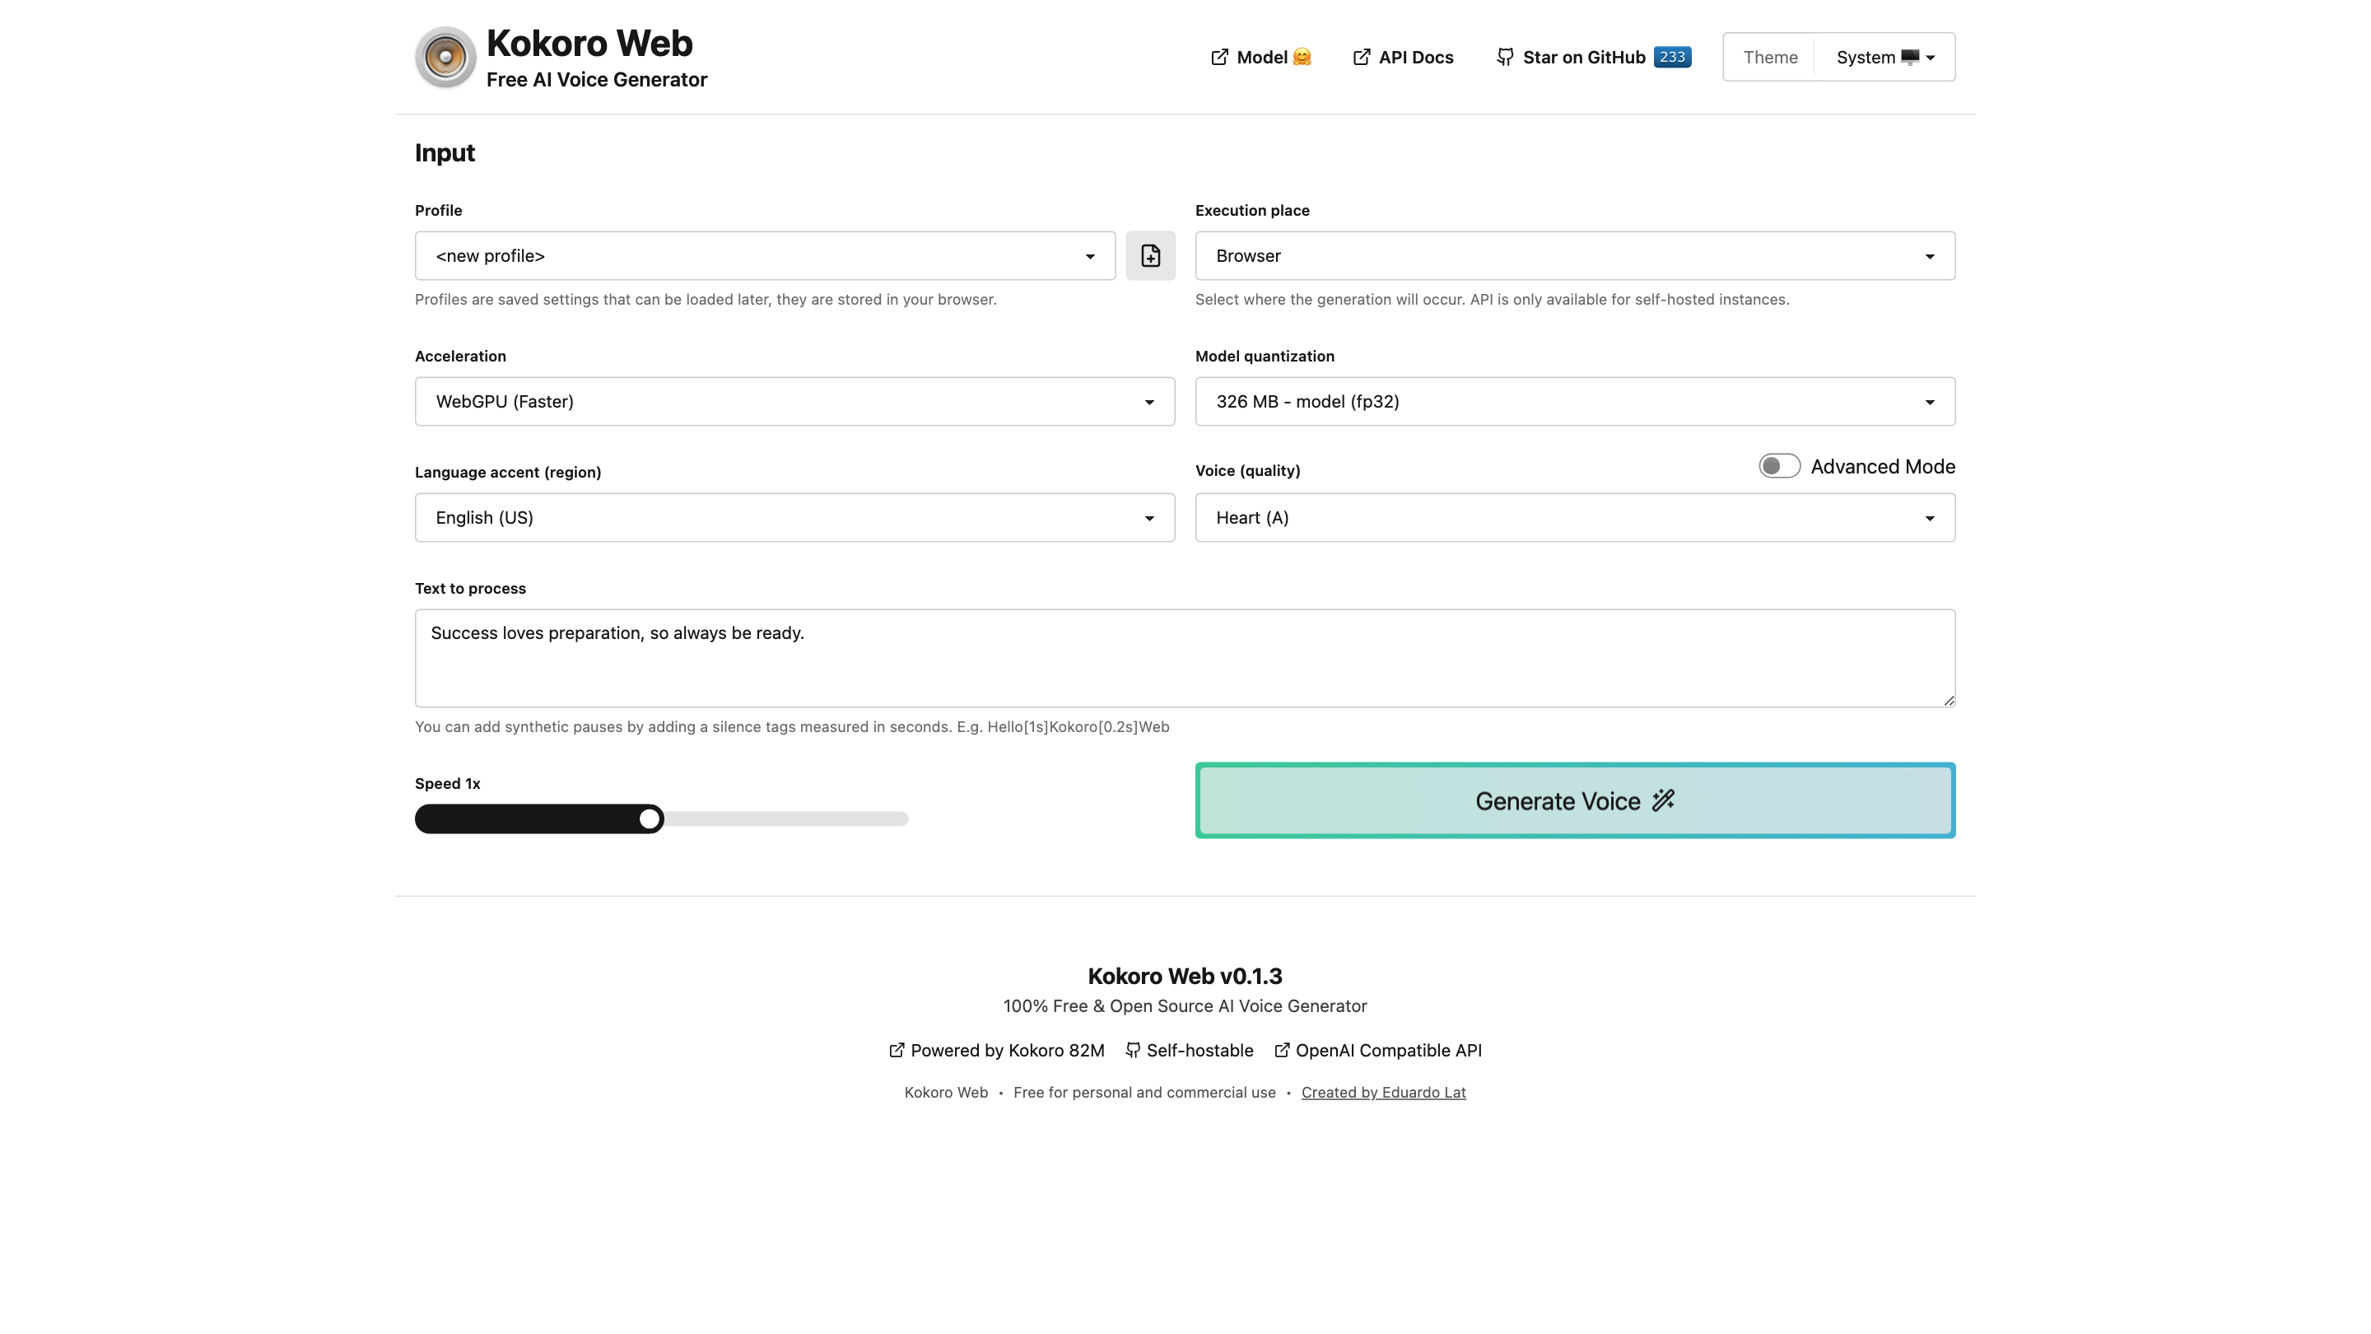Click the GitHub icon beside Star on GitHub
This screenshot has width=2371, height=1334.
pos(1504,57)
